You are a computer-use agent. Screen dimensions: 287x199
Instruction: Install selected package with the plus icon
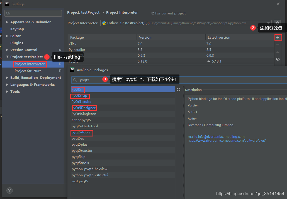pyautogui.click(x=278, y=37)
